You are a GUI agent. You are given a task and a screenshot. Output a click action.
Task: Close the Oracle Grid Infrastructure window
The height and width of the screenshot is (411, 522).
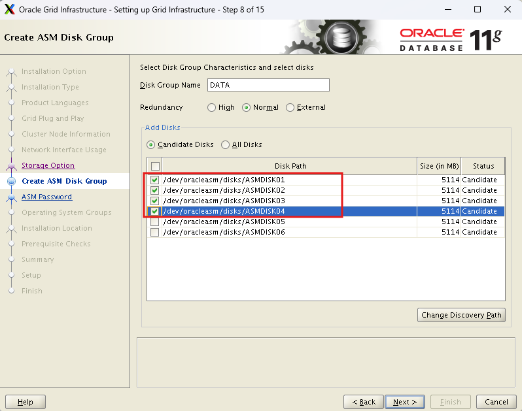(508, 9)
